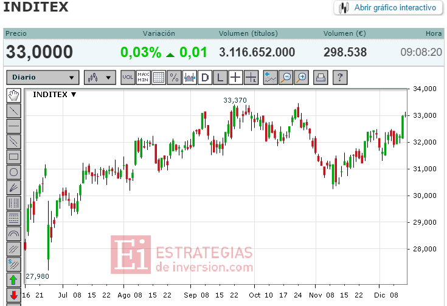Place a green up arrow marker
Image resolution: width=447 pixels, height=306 pixels.
(13, 280)
